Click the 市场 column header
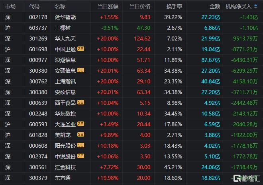 click(10, 6)
